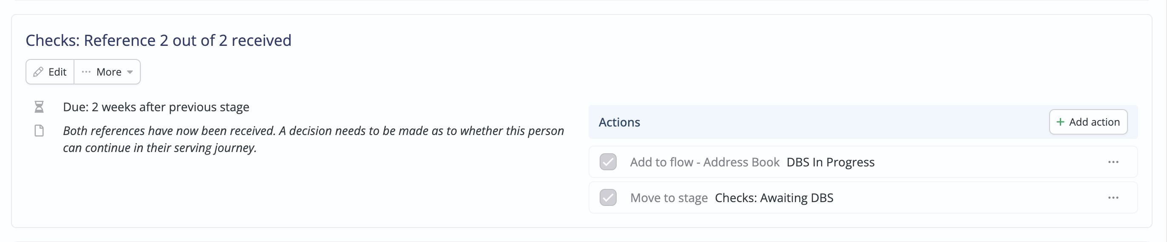The width and height of the screenshot is (1167, 242).
Task: Click the italic stage description text
Action: tap(313, 139)
